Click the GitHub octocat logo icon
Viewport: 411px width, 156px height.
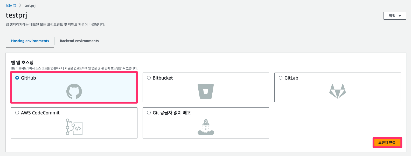pyautogui.click(x=74, y=91)
